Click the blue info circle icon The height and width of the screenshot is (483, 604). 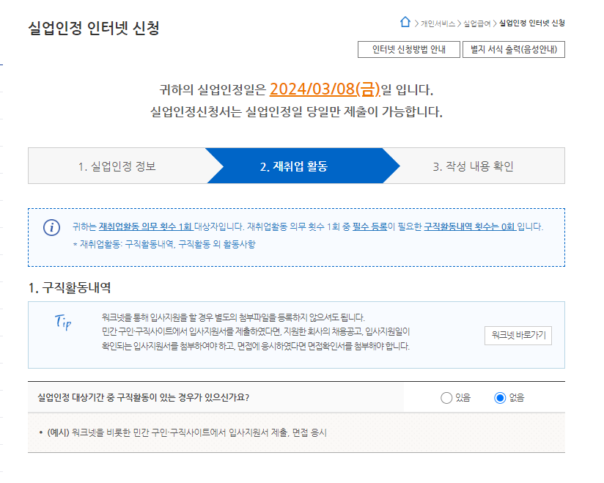coord(51,227)
